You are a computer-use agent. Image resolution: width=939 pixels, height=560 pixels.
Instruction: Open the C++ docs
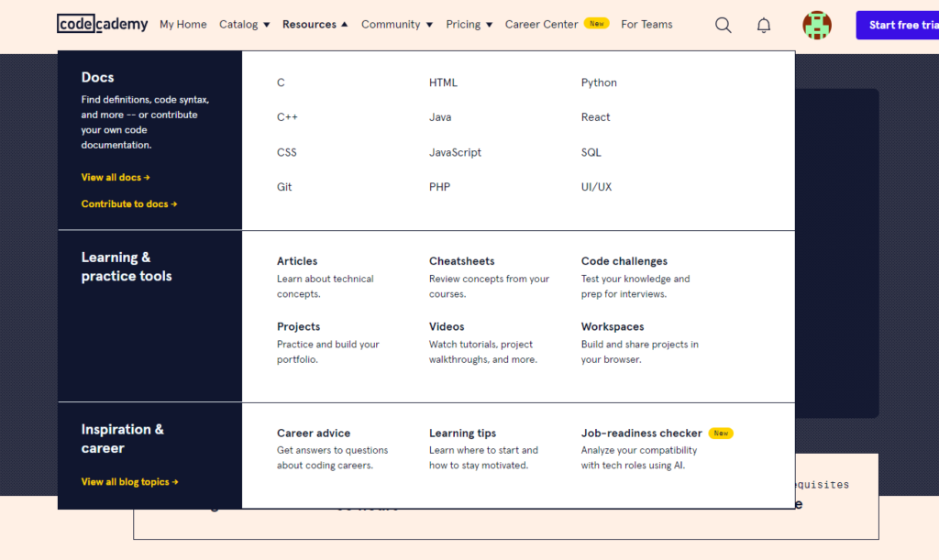point(287,117)
